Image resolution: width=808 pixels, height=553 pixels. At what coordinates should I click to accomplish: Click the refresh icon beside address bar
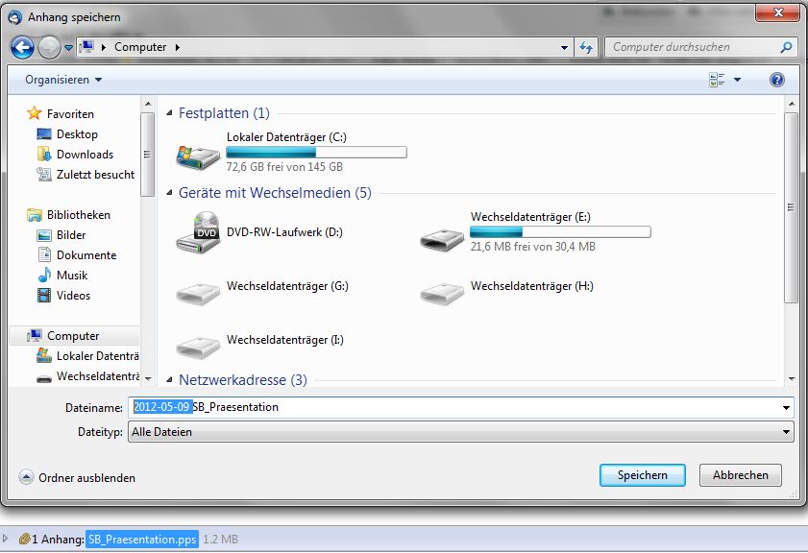click(x=586, y=47)
